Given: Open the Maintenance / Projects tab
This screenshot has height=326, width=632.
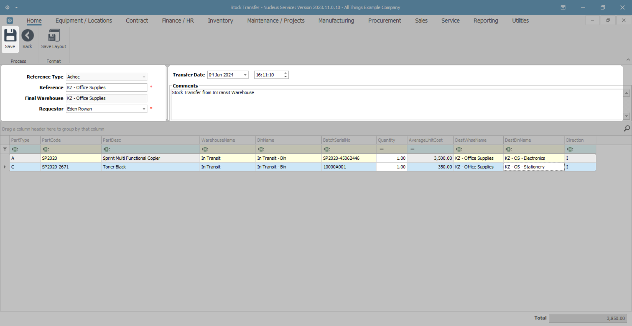Looking at the screenshot, I should coord(276,20).
